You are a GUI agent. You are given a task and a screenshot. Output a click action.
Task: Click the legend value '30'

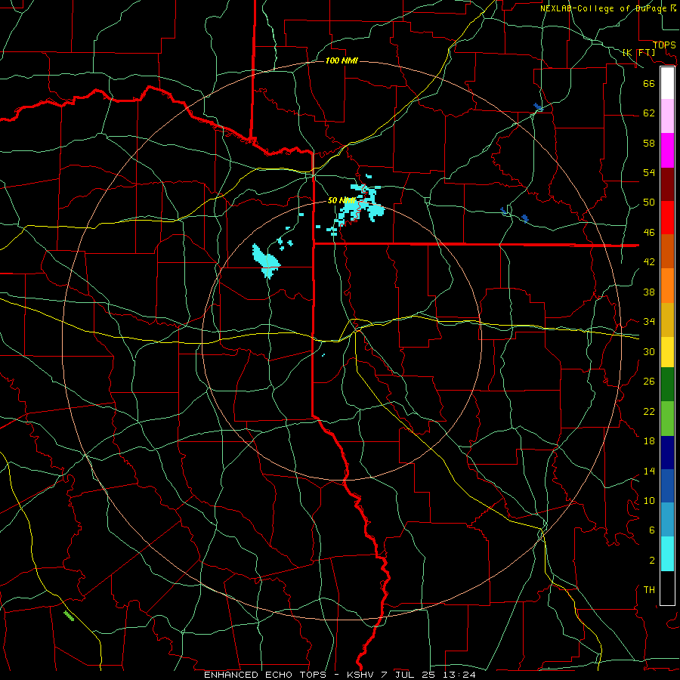coord(649,351)
